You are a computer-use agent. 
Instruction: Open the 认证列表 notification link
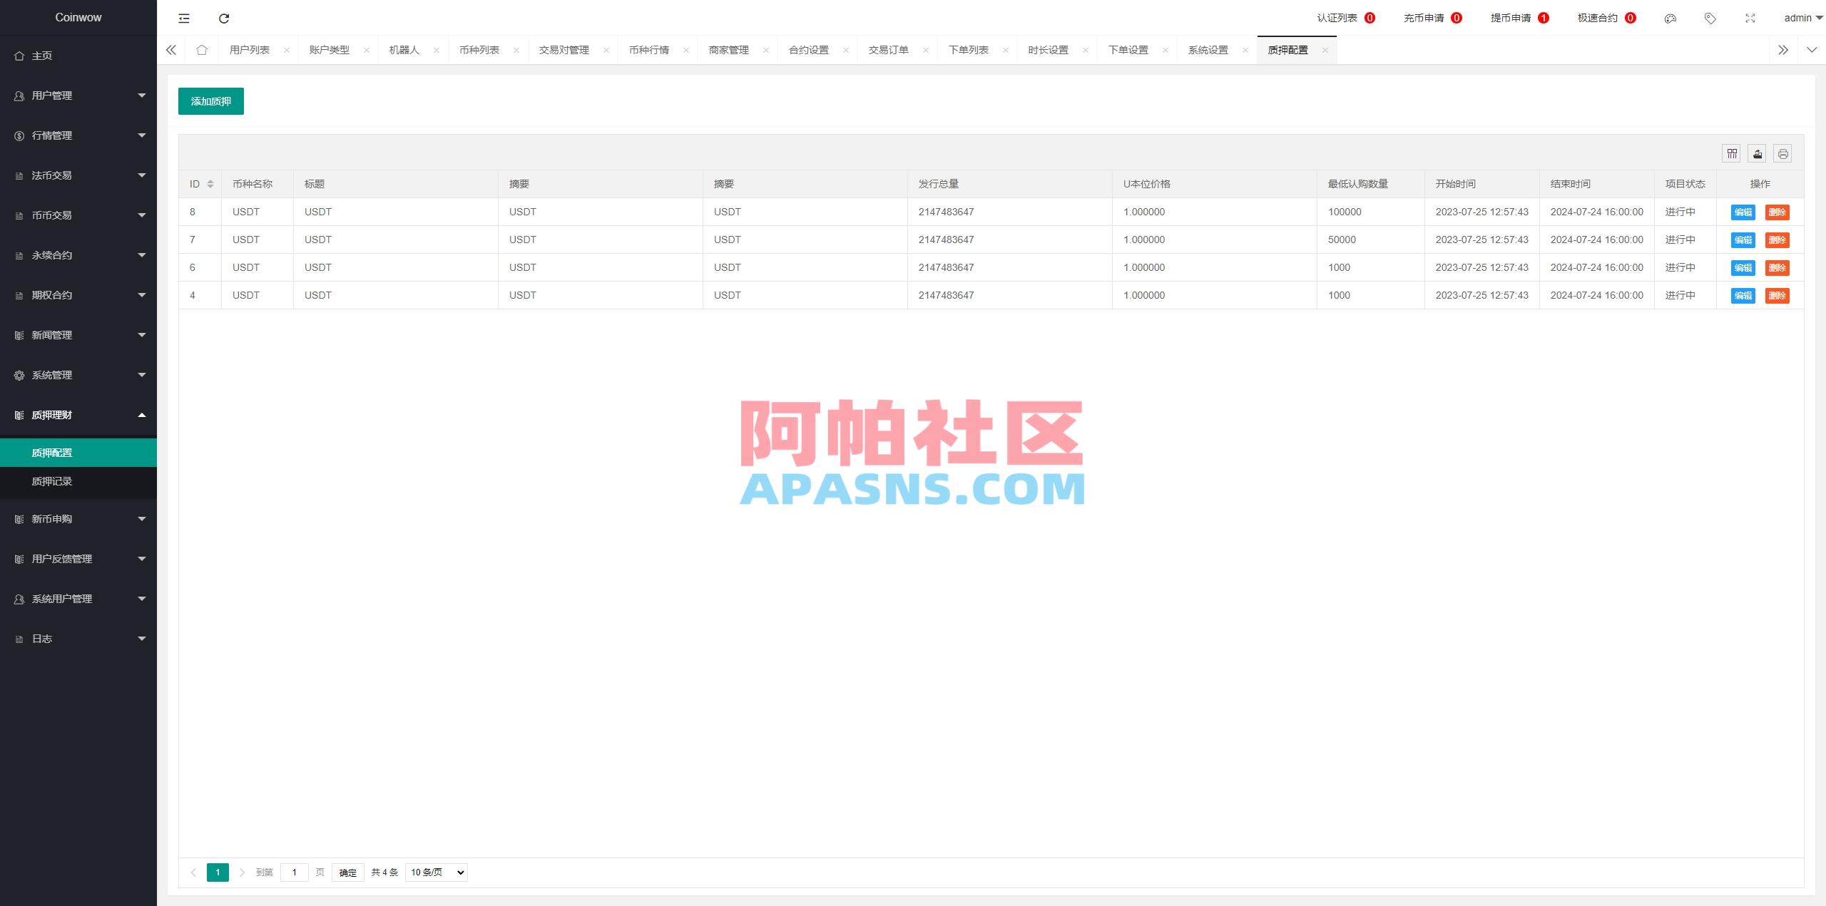pos(1346,19)
